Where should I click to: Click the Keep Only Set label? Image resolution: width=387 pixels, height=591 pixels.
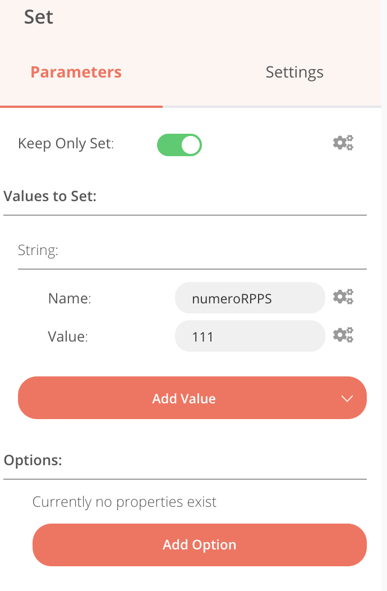[66, 144]
